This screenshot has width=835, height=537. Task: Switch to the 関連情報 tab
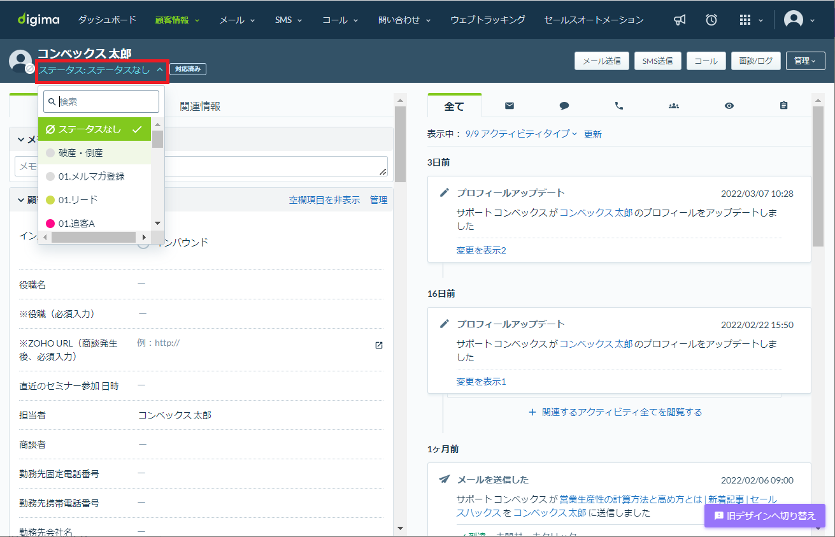point(200,106)
